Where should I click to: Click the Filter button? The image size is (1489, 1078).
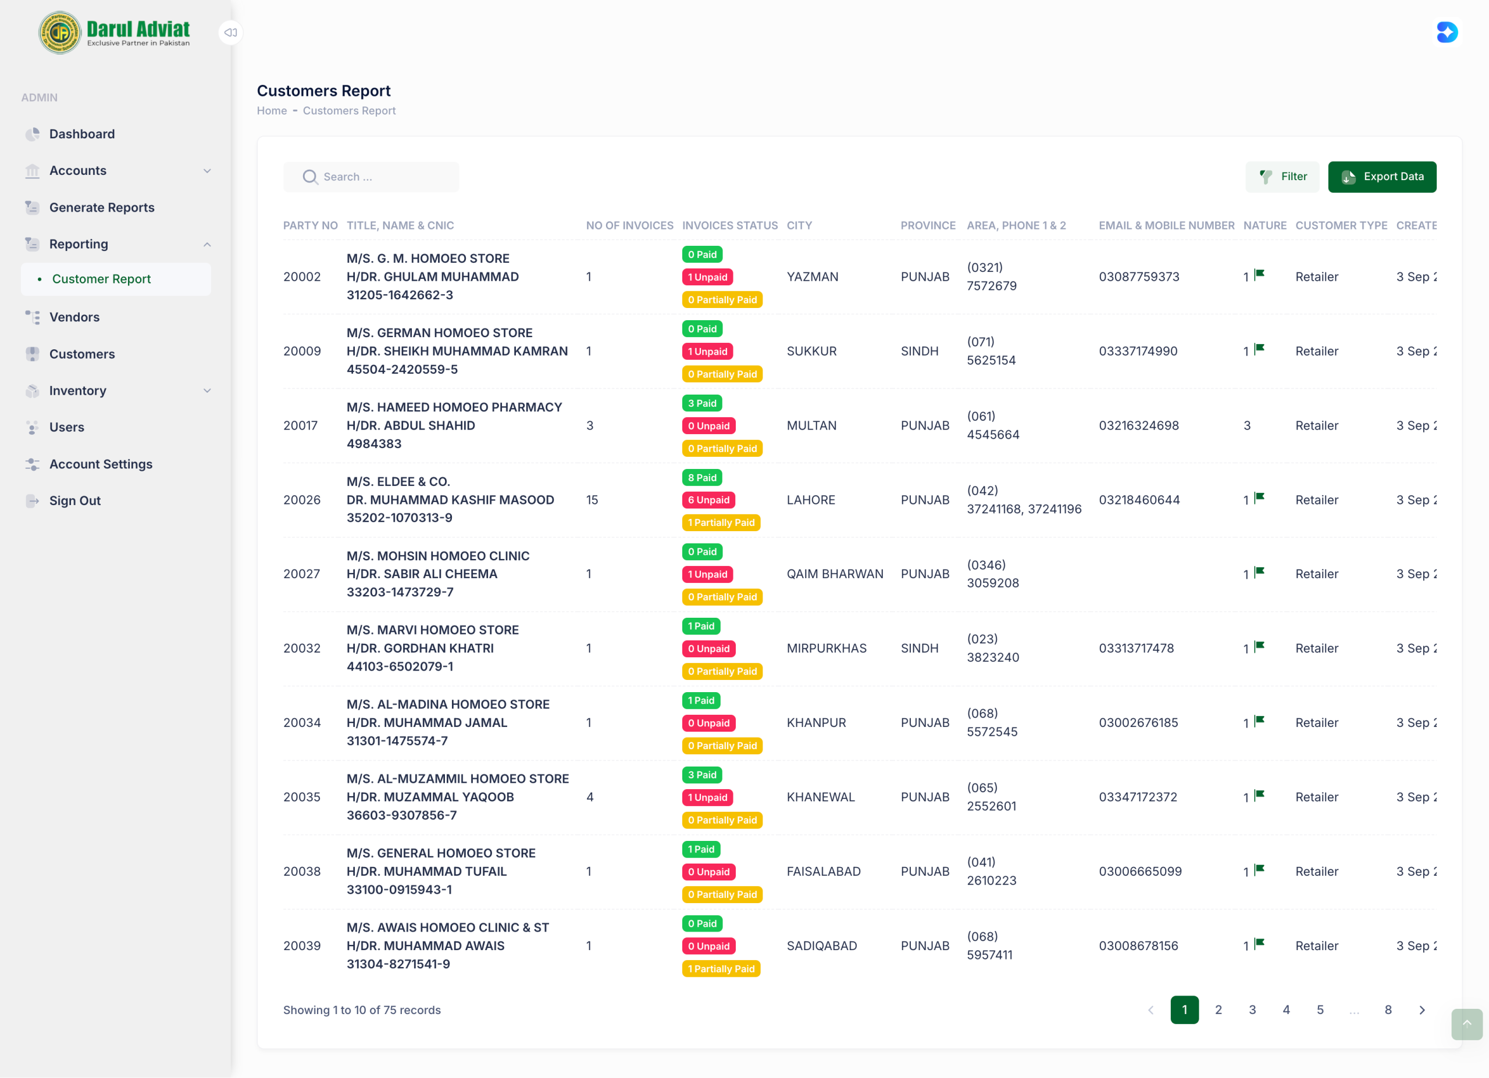coord(1281,177)
